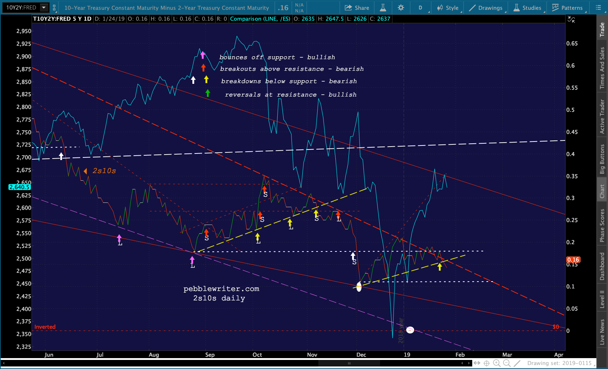Click the symbol link chain icon
The image size is (608, 369).
[x=54, y=8]
